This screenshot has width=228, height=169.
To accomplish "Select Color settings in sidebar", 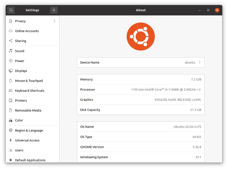I will [19, 120].
